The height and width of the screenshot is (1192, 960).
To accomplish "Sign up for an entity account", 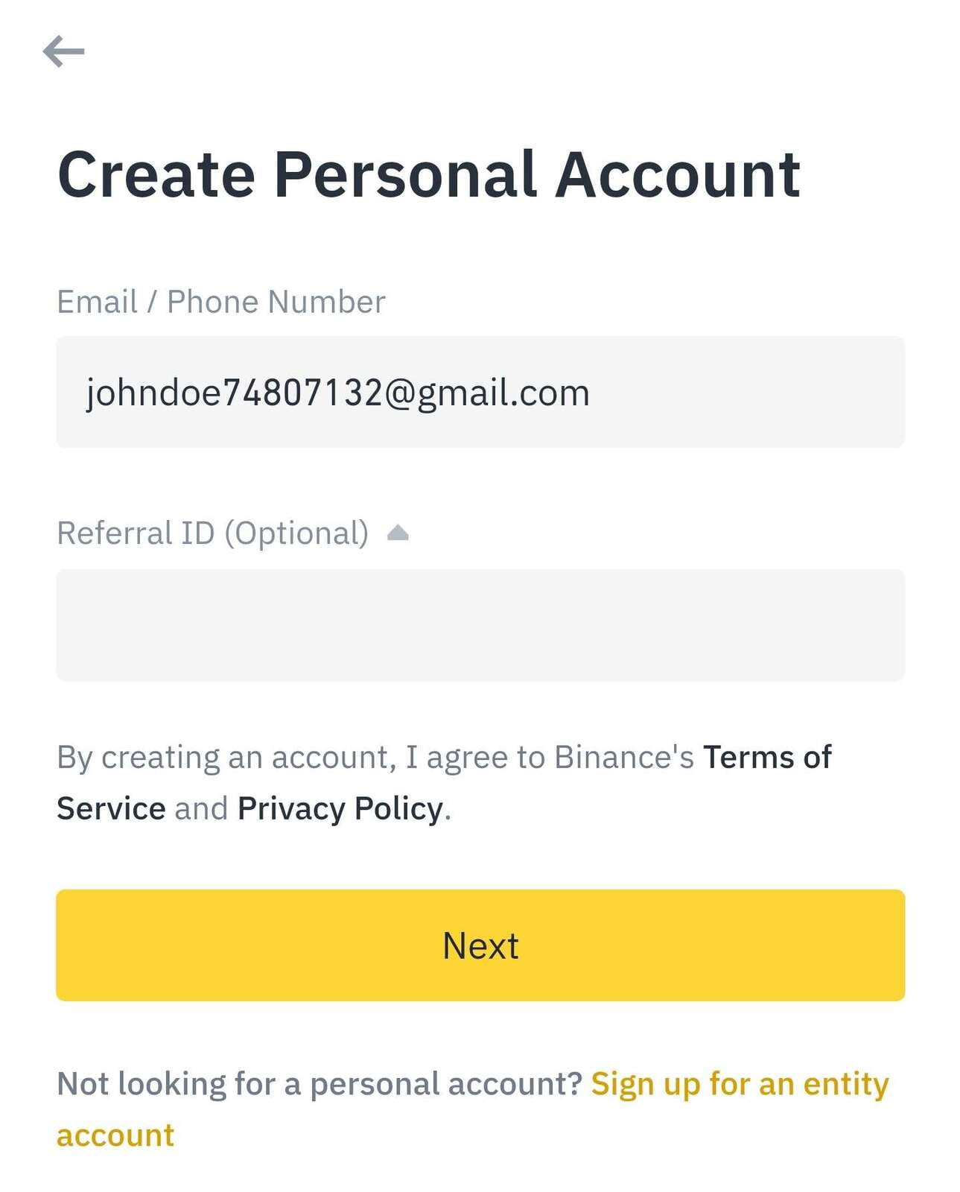I will tap(739, 1085).
